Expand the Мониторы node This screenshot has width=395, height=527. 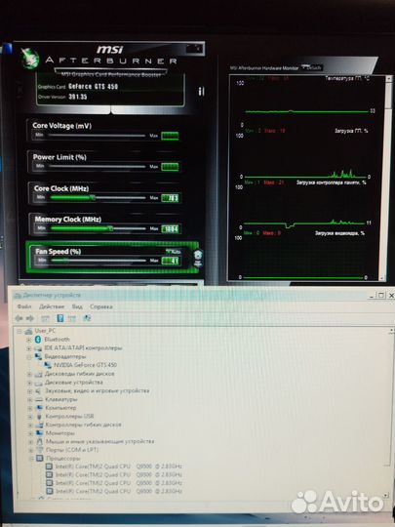(x=30, y=433)
